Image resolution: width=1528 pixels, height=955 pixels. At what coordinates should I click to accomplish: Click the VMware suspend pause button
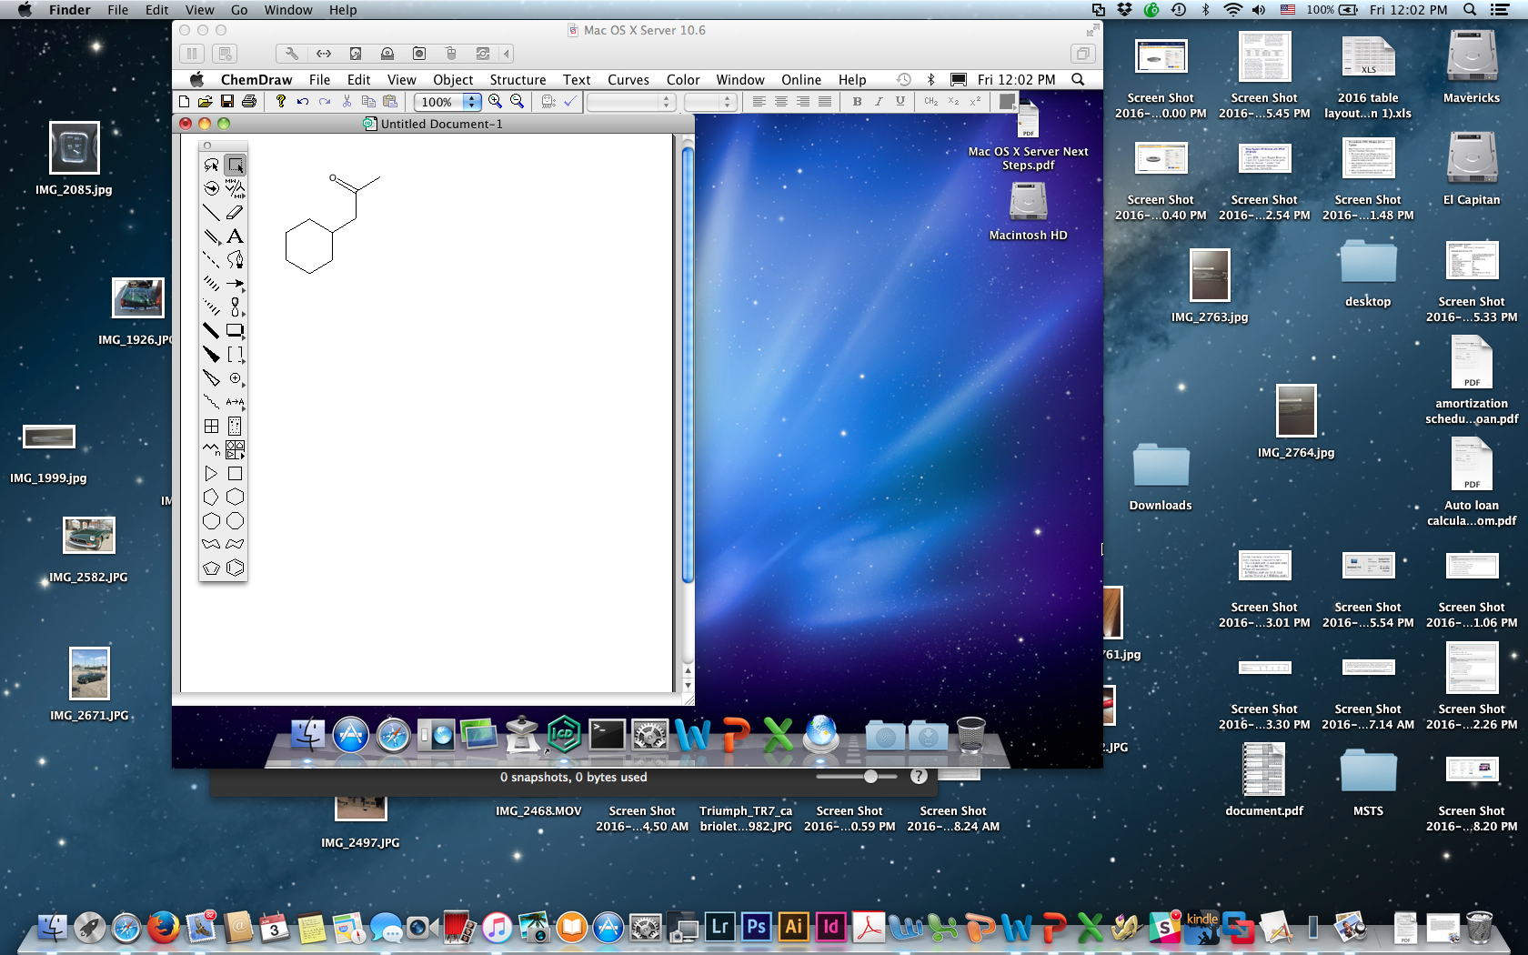tap(192, 54)
